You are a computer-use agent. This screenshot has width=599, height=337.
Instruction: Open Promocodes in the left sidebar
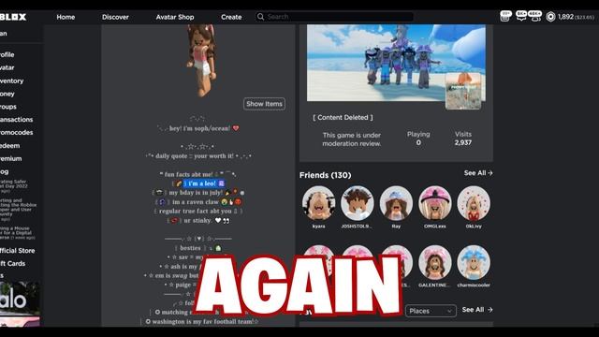coord(17,133)
